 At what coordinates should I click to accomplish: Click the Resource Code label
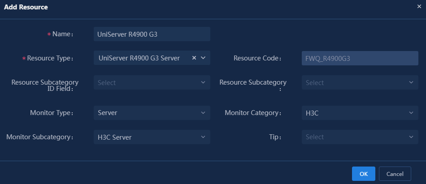(x=257, y=58)
